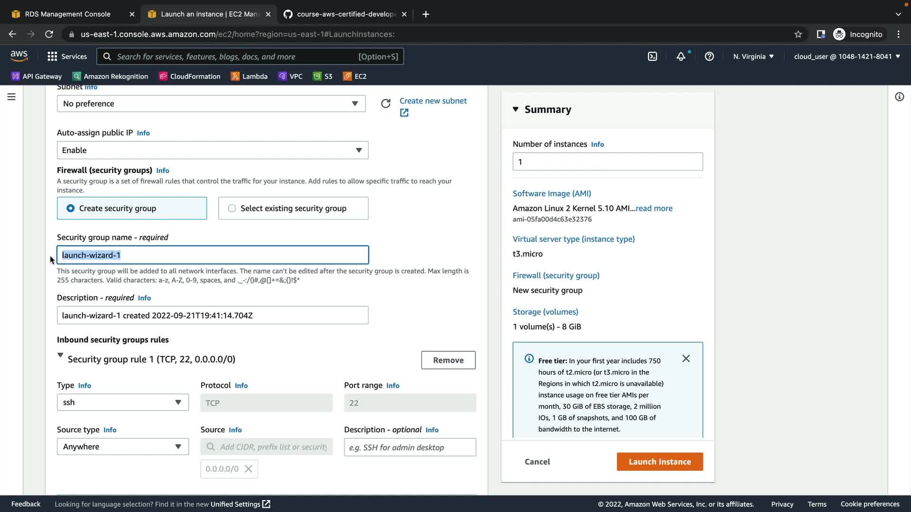The image size is (911, 512).
Task: Select the Create security group radio
Action: 71,209
